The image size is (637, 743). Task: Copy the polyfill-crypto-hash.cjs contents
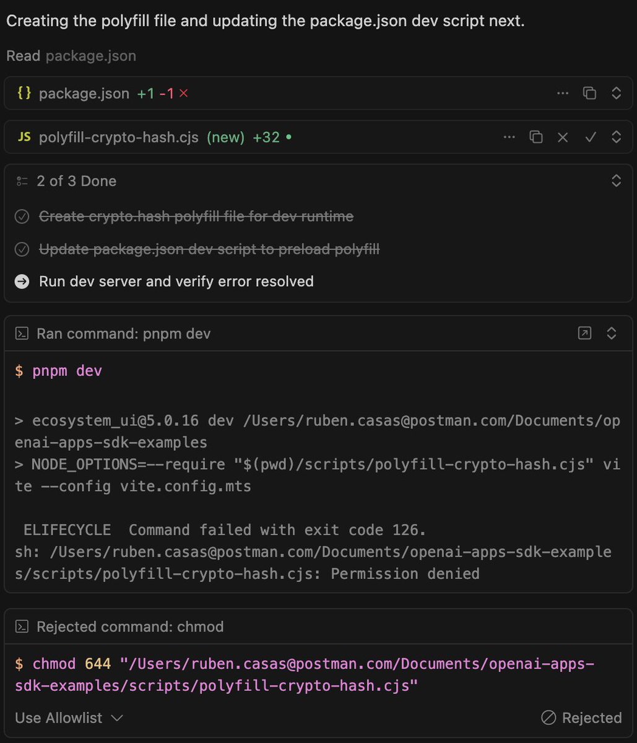click(535, 137)
